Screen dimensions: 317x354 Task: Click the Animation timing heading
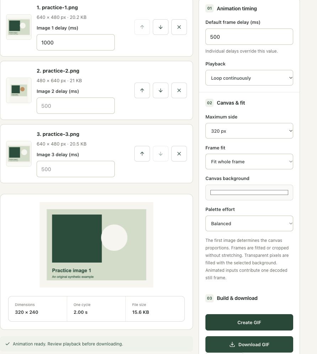pos(237,9)
